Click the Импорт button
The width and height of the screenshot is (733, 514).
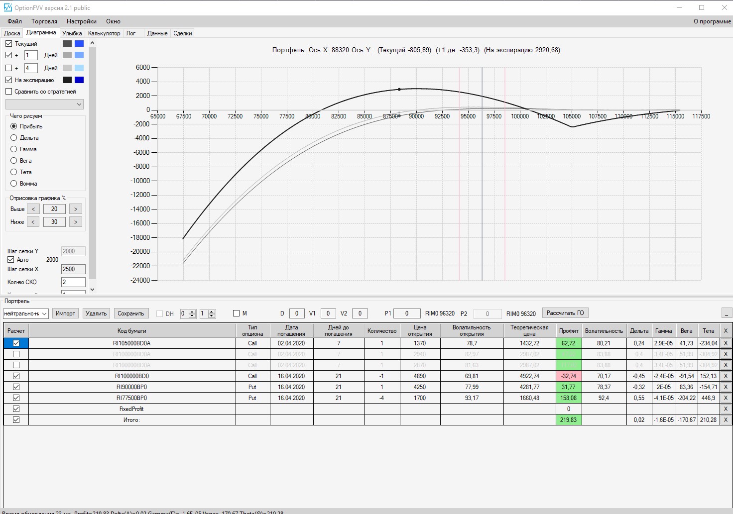coord(65,313)
